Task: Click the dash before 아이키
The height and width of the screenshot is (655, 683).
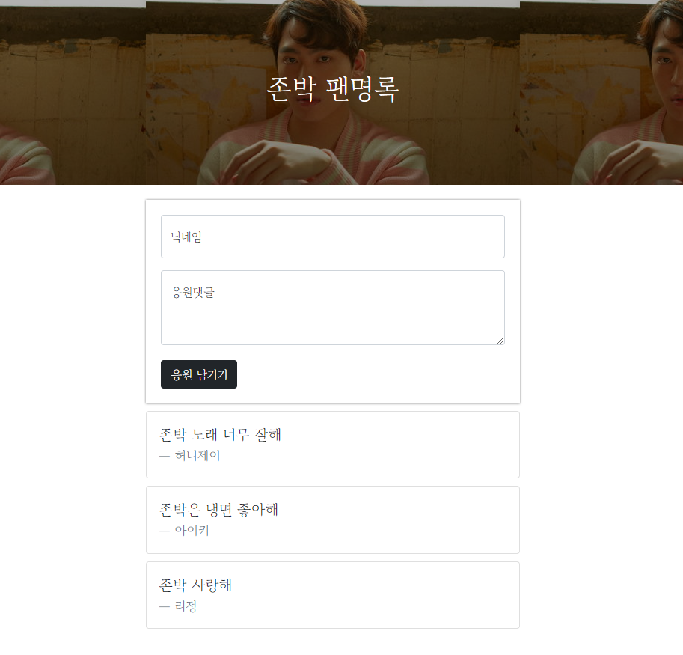Action: pyautogui.click(x=165, y=531)
